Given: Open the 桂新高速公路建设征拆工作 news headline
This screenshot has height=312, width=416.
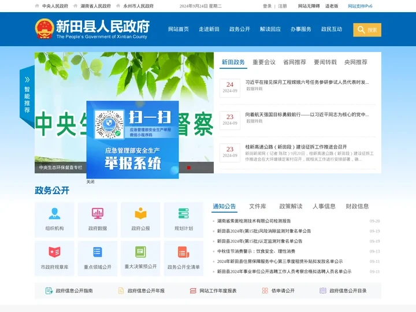Looking at the screenshot, I should pyautogui.click(x=296, y=147).
